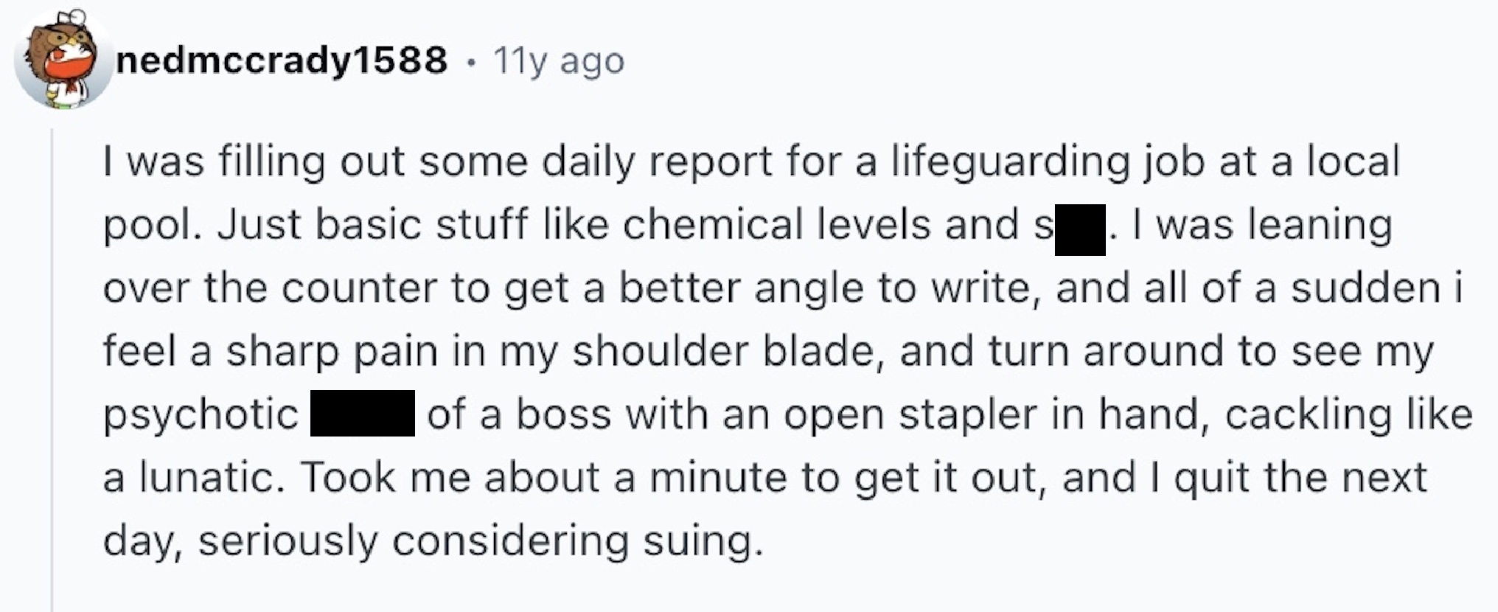Click the word "suing" ending the comment
Image resolution: width=1498 pixels, height=612 pixels.
[x=702, y=542]
